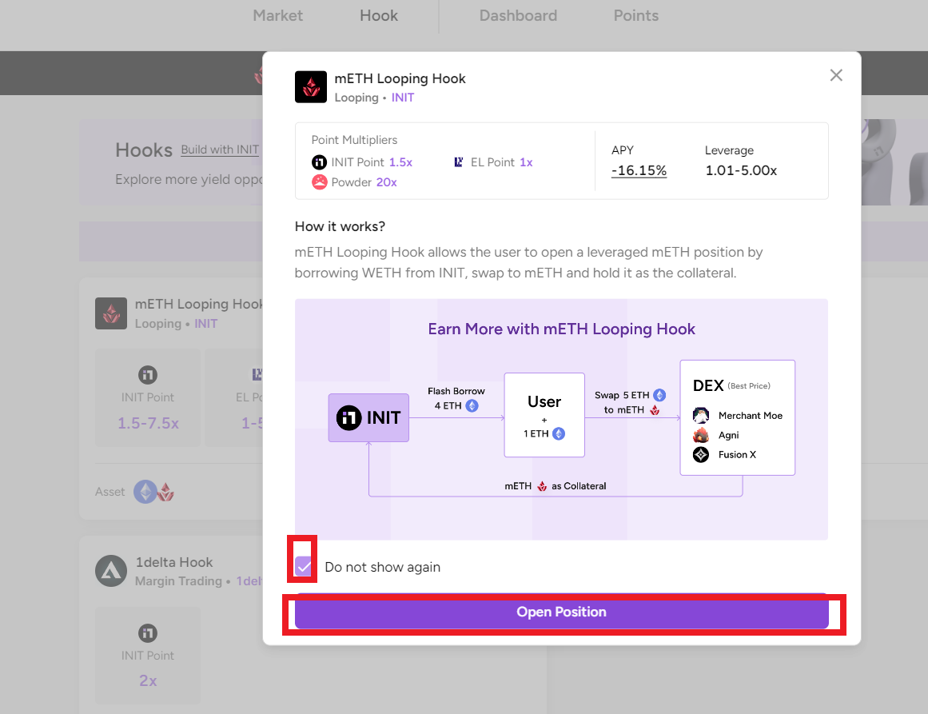
Task: Click the 1.5-7.5x value on background card
Action: pos(148,423)
